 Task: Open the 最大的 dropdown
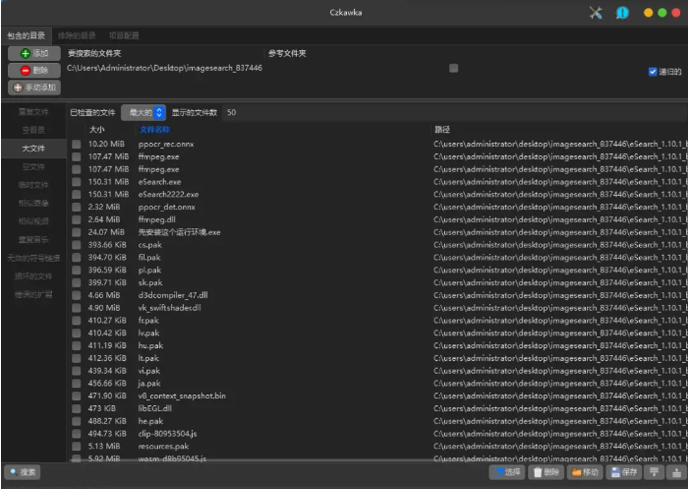143,113
